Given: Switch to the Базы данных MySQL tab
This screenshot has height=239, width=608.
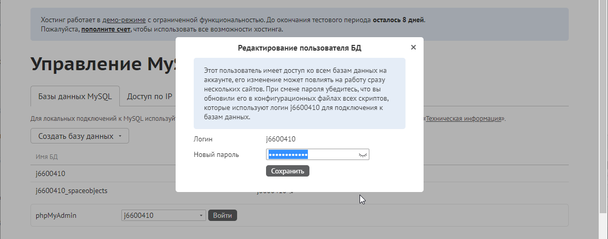Looking at the screenshot, I should [75, 96].
